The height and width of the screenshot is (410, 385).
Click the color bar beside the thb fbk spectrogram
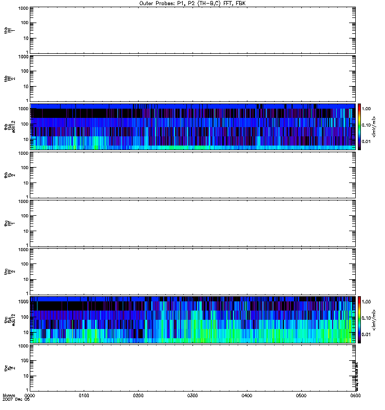359,127
